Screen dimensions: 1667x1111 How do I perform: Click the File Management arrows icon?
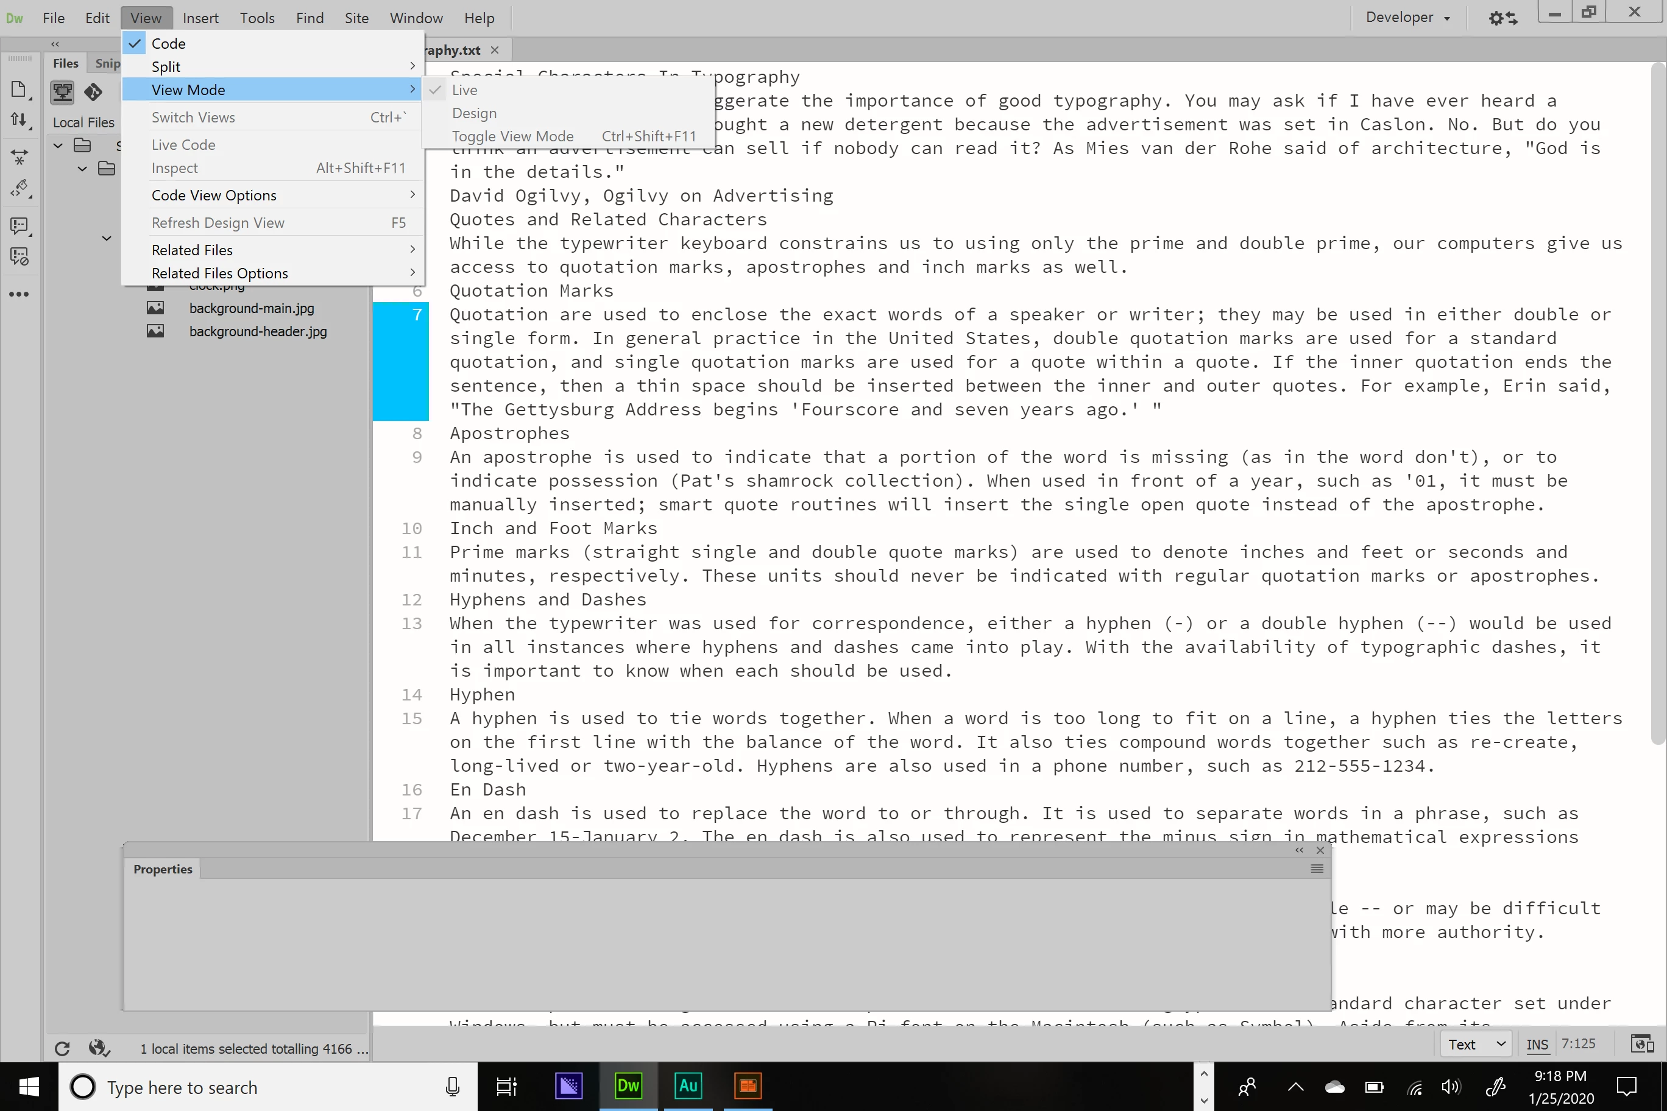point(19,121)
